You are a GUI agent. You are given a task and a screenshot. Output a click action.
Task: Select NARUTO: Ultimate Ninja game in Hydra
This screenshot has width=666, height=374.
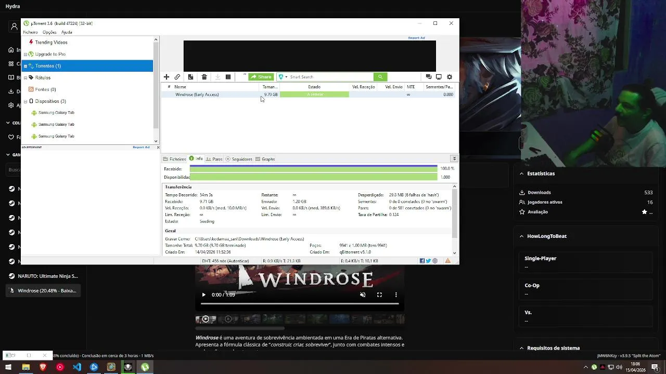click(x=44, y=276)
